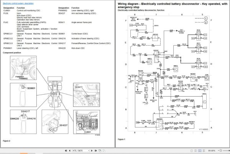Open the page number dropdown arrow
230x154 pixels.
coord(89,151)
